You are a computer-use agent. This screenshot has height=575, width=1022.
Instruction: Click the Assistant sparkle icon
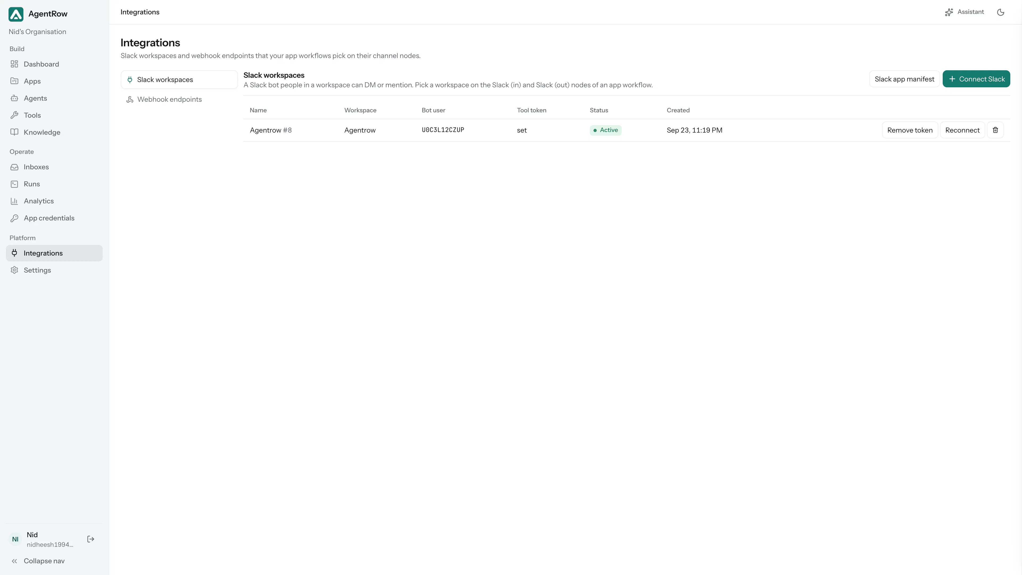949,12
